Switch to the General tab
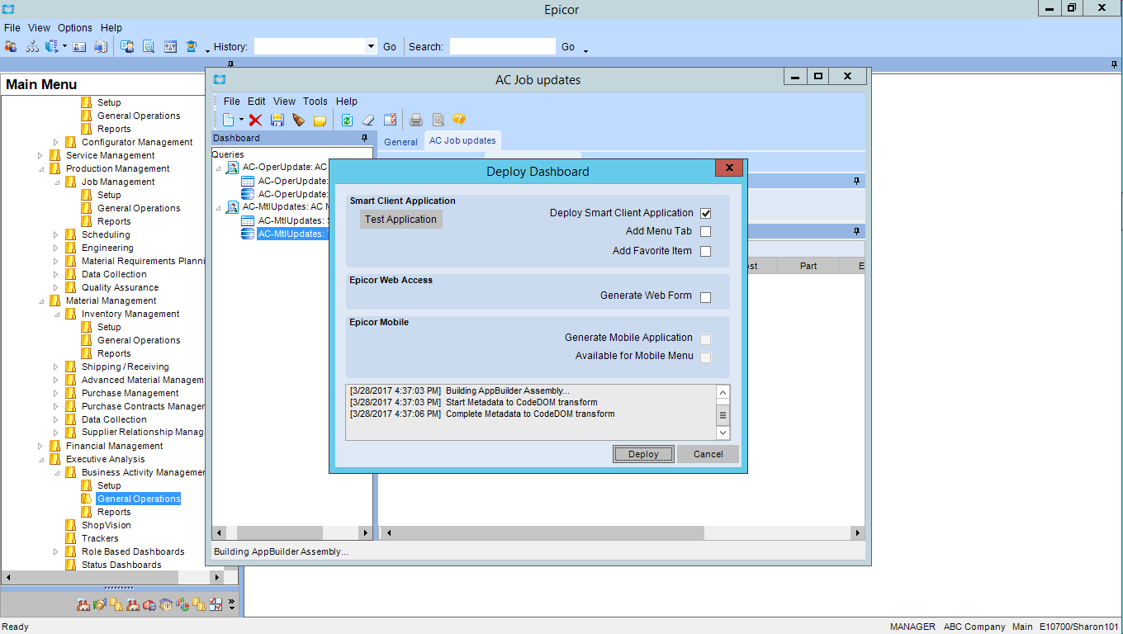Image resolution: width=1123 pixels, height=634 pixels. coord(401,142)
